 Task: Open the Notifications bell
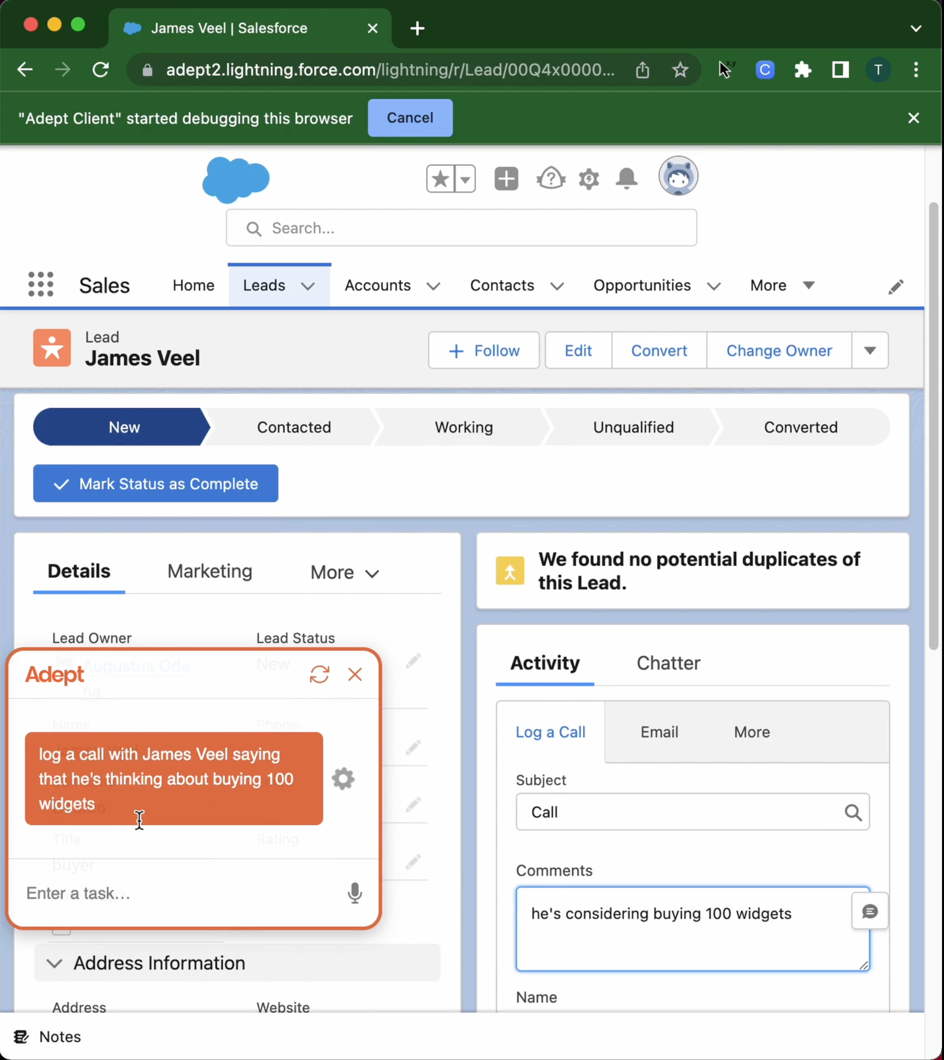coord(627,179)
